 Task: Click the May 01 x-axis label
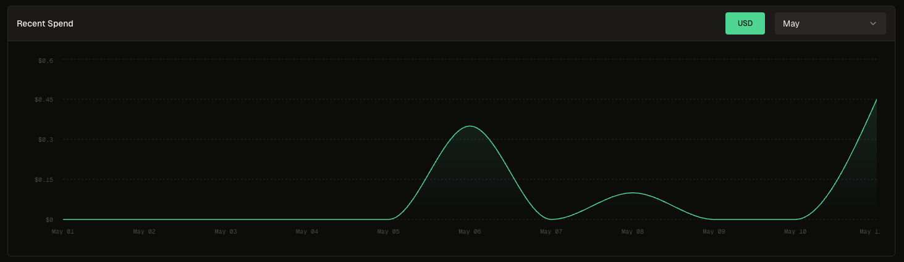coord(63,232)
